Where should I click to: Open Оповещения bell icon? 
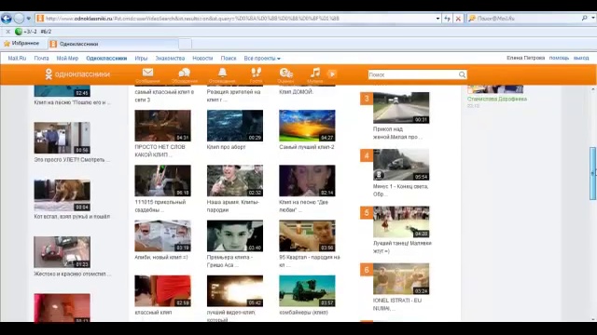click(x=222, y=73)
